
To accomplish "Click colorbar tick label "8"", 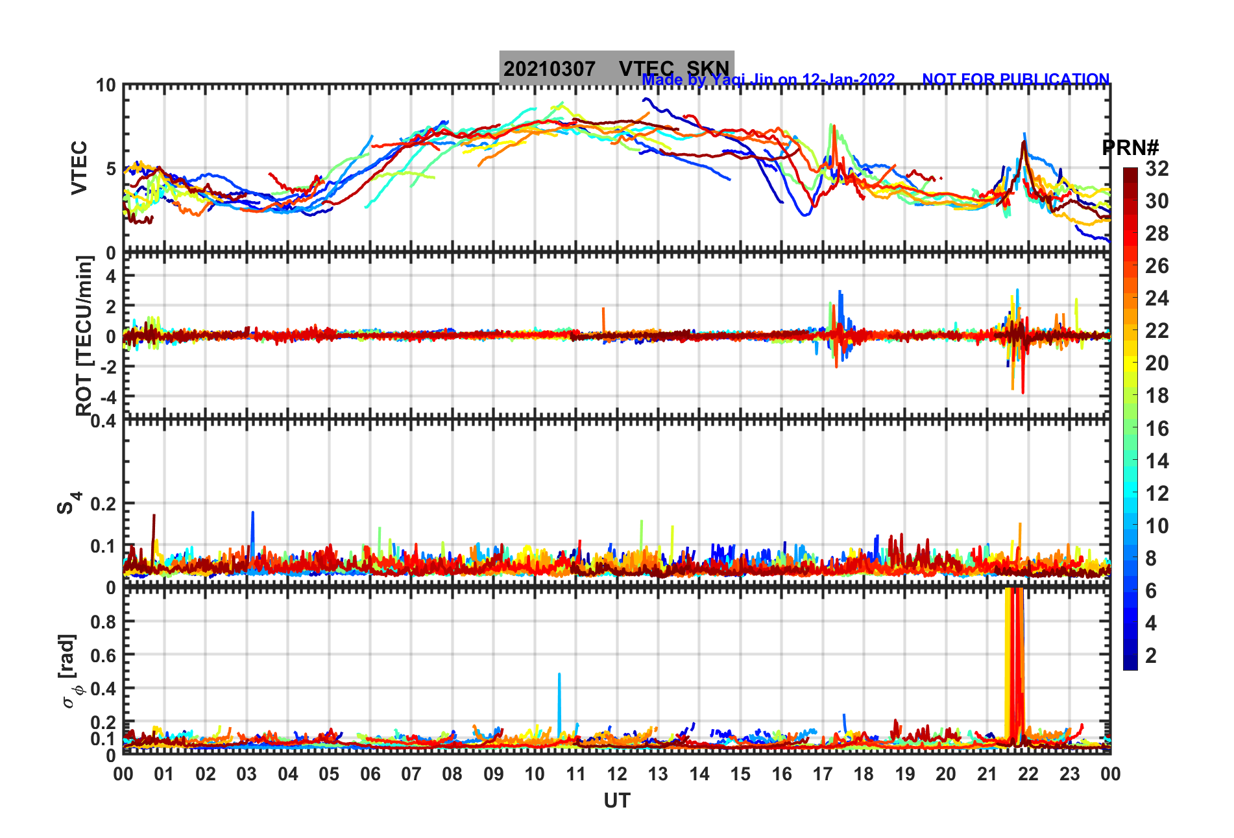I will pos(1151,558).
